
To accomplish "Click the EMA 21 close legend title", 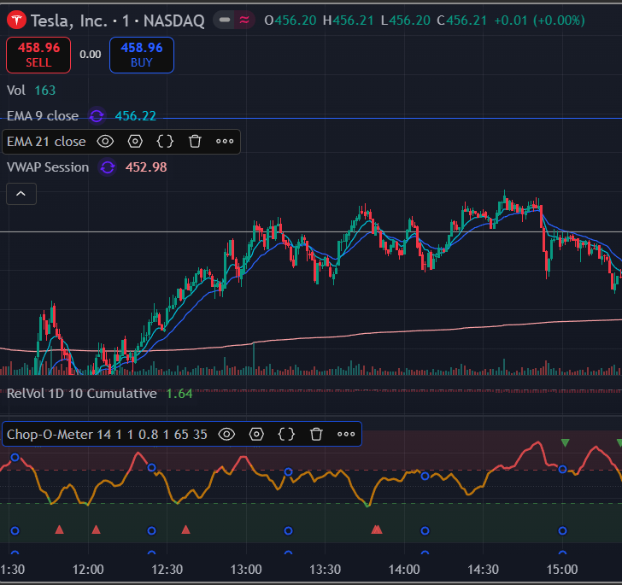I will [46, 142].
